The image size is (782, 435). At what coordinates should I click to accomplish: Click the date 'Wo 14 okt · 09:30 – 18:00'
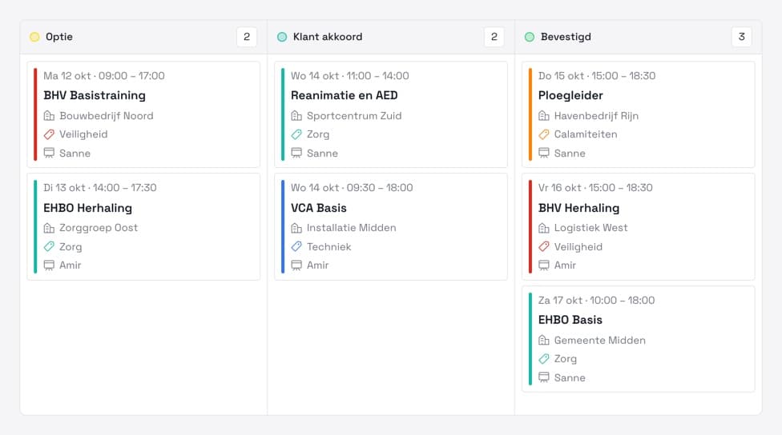[x=352, y=188]
